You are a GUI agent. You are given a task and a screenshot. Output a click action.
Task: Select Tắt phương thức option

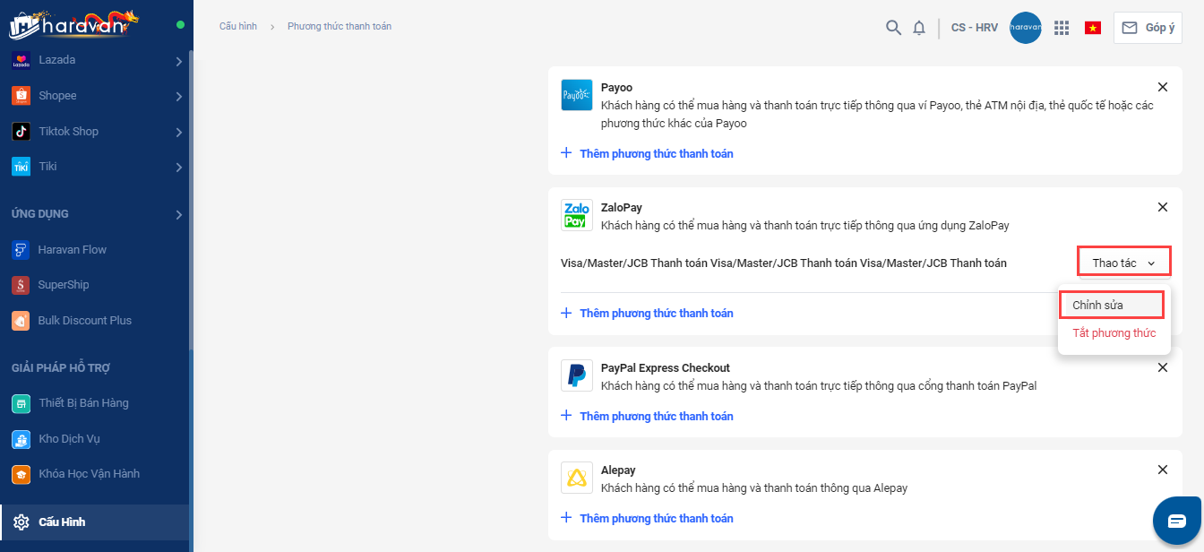coord(1114,333)
